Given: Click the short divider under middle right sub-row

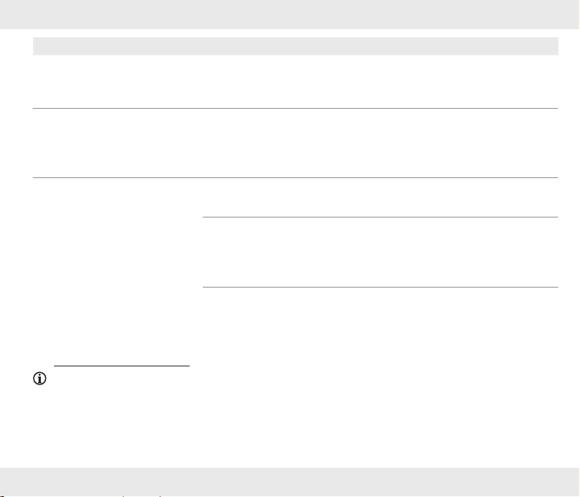Looking at the screenshot, I should (x=380, y=287).
